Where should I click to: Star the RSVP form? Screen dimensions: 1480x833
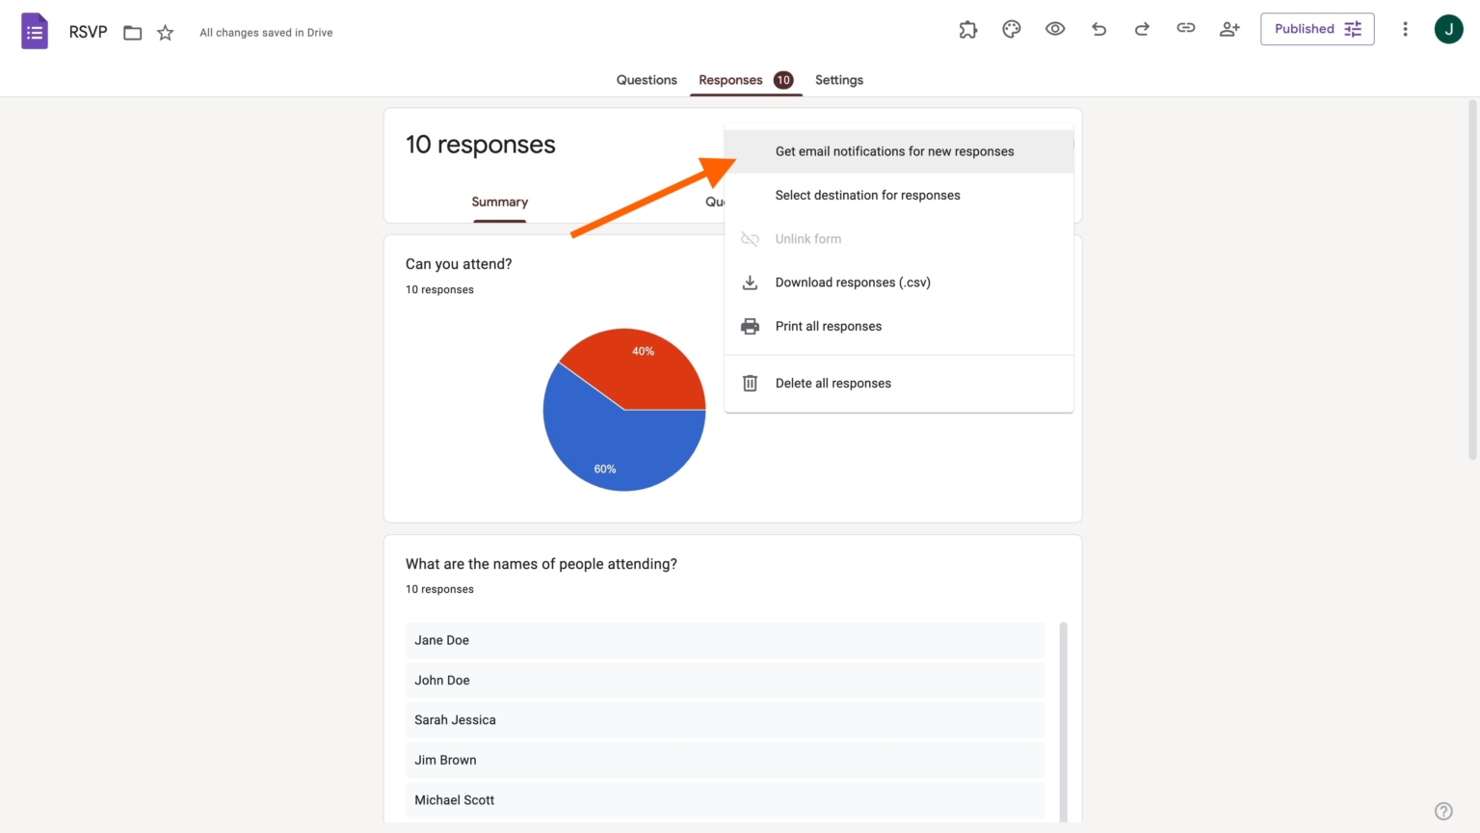click(x=165, y=32)
